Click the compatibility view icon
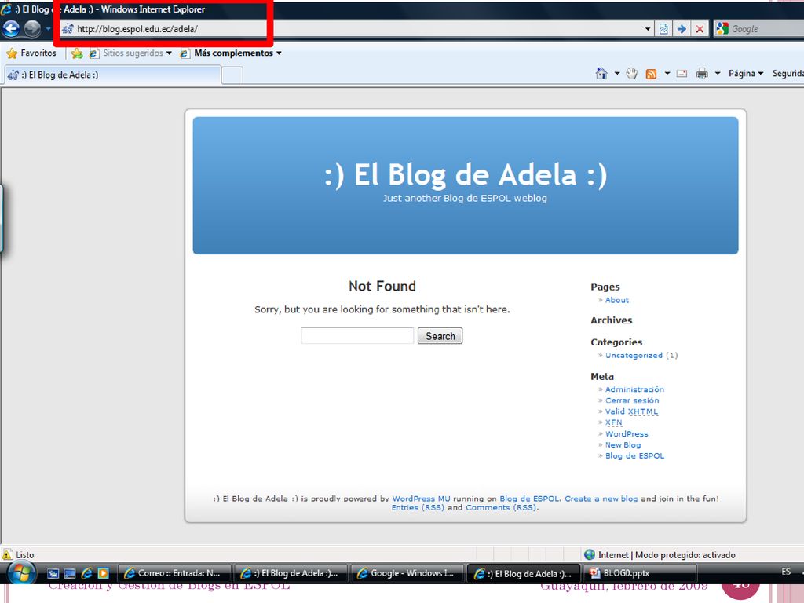Screen dimensions: 804x603 (x=663, y=29)
